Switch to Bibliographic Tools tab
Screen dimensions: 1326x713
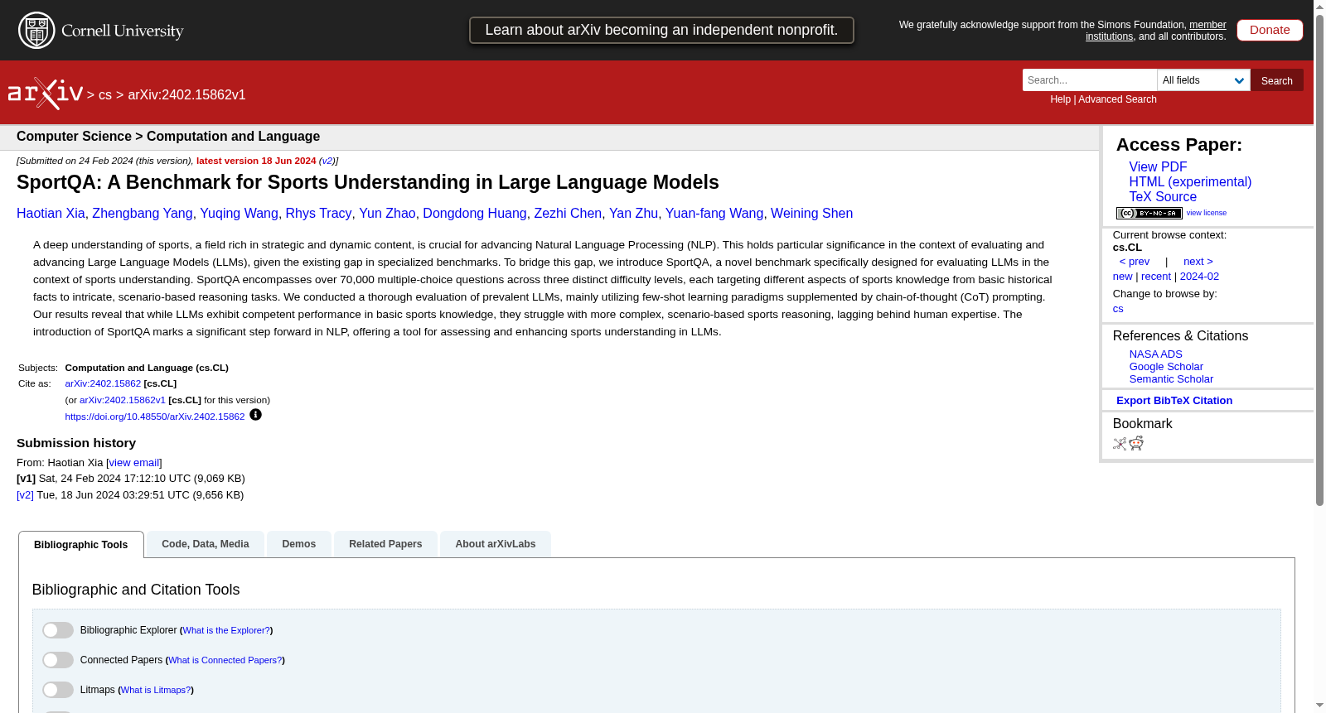(x=81, y=545)
